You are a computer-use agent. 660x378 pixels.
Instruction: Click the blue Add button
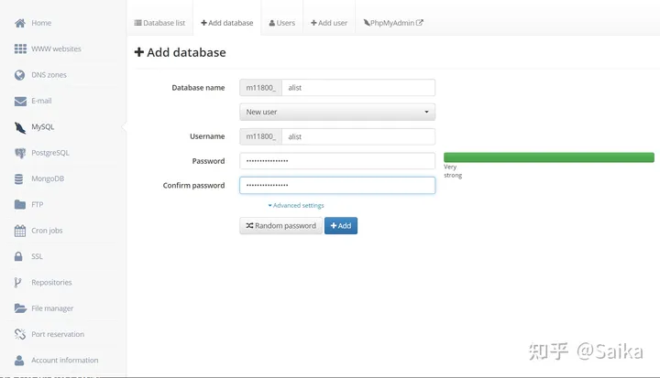click(341, 226)
